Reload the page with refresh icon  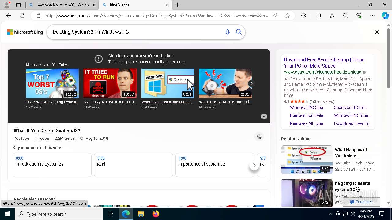[x=22, y=16]
